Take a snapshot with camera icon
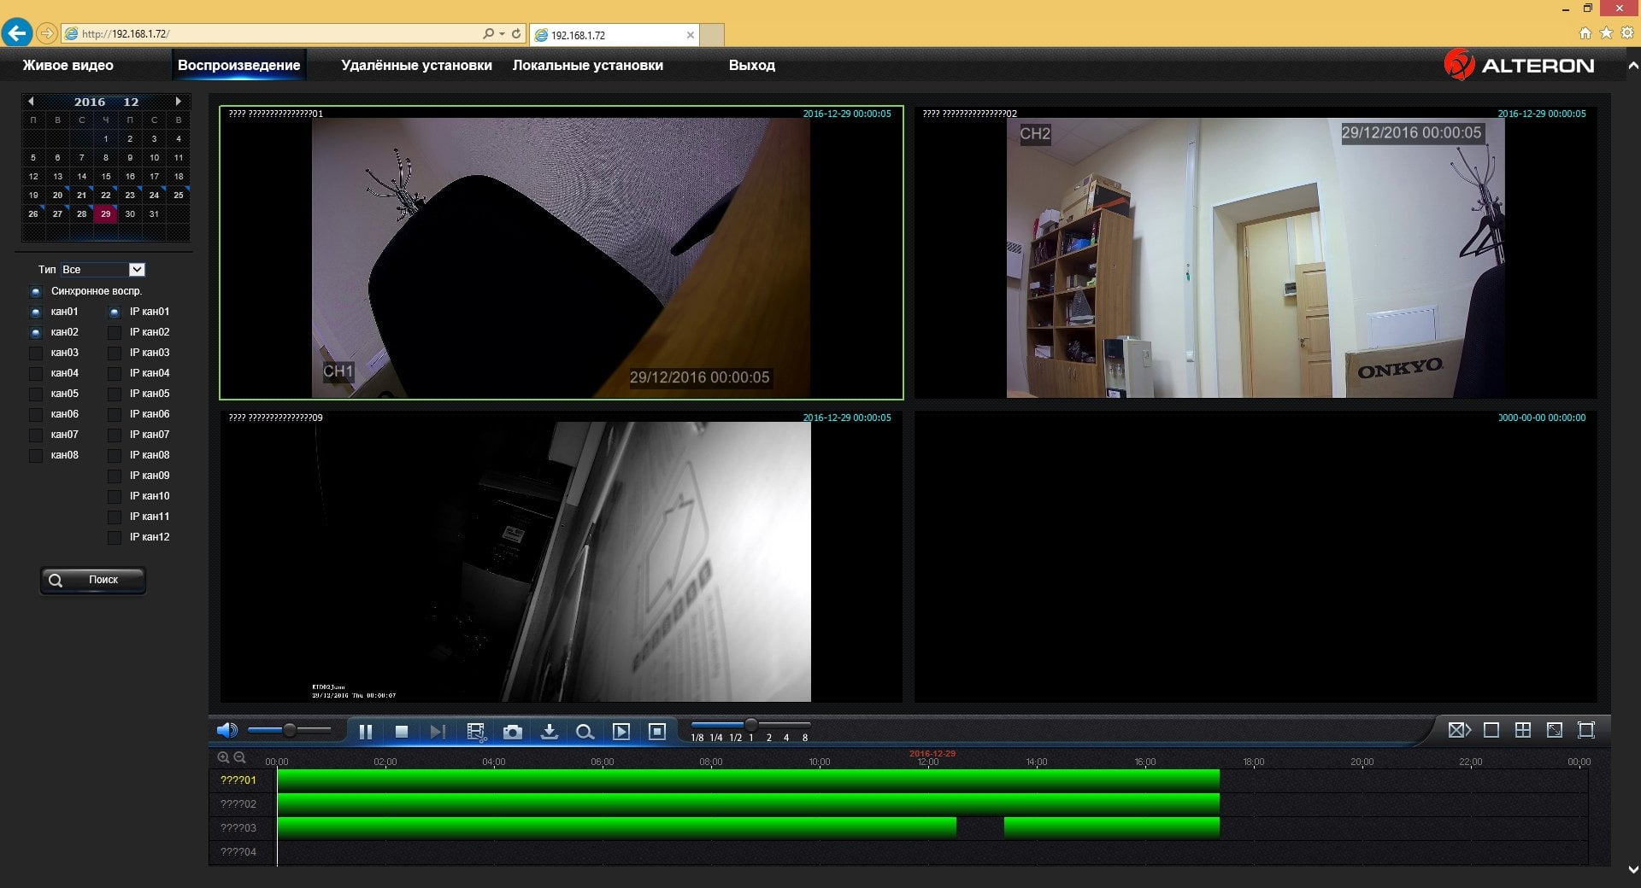This screenshot has width=1641, height=888. 512,732
